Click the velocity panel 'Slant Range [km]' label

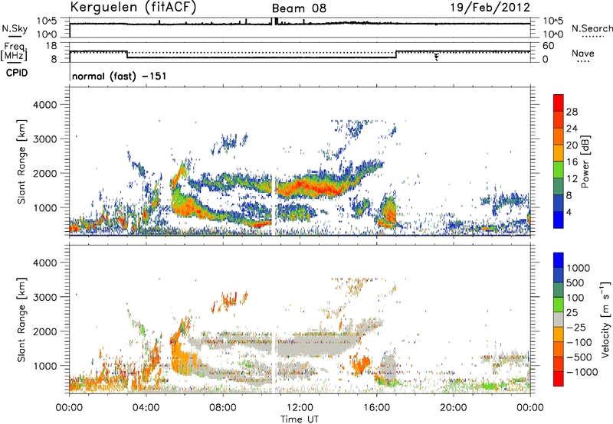point(21,319)
